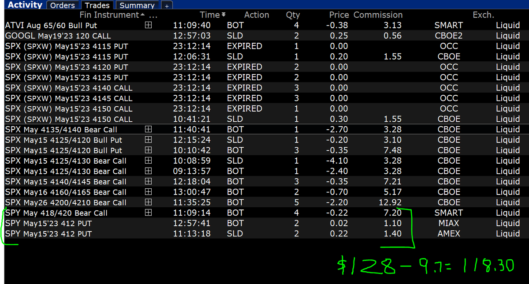
Task: Sort by Commission column header
Action: [378, 15]
